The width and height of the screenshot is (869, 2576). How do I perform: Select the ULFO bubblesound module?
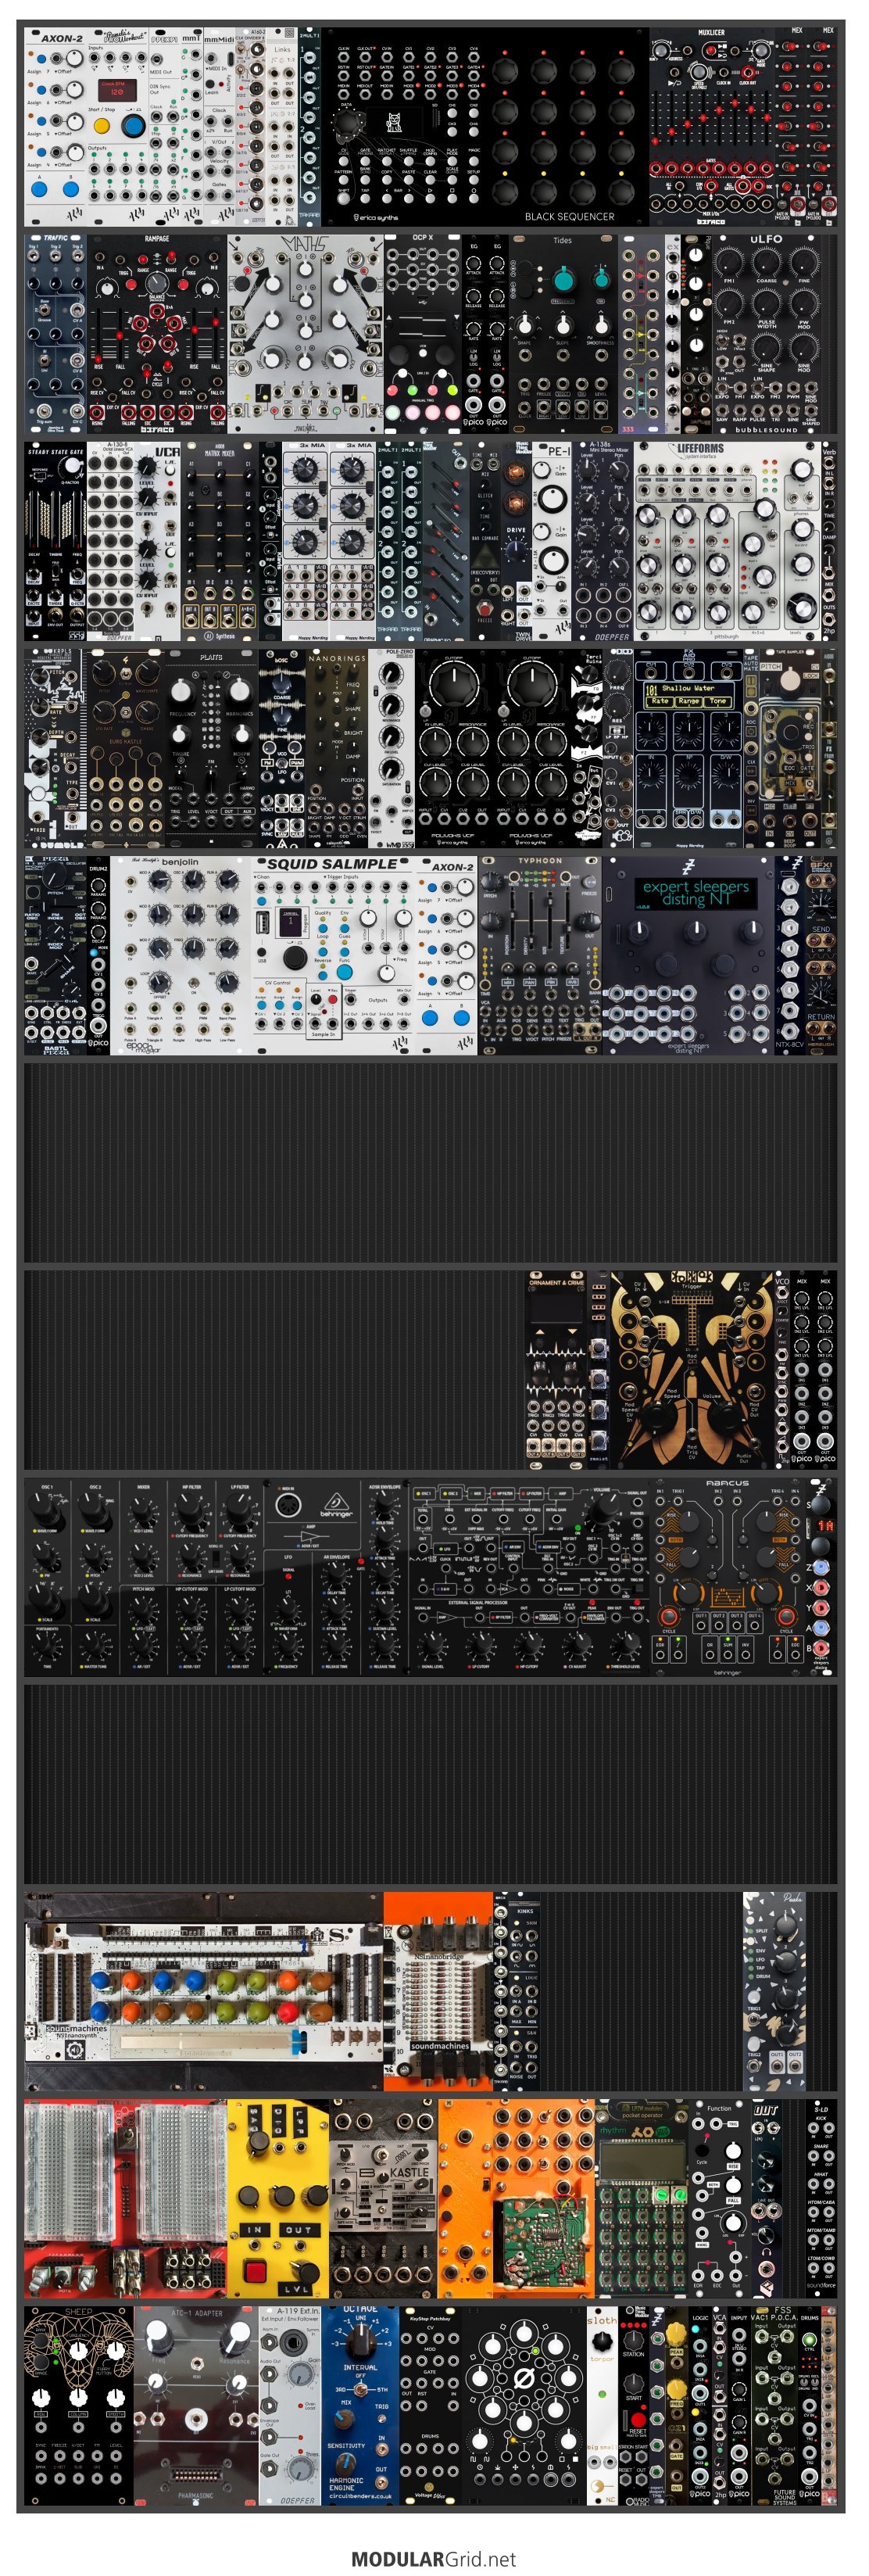[x=767, y=333]
